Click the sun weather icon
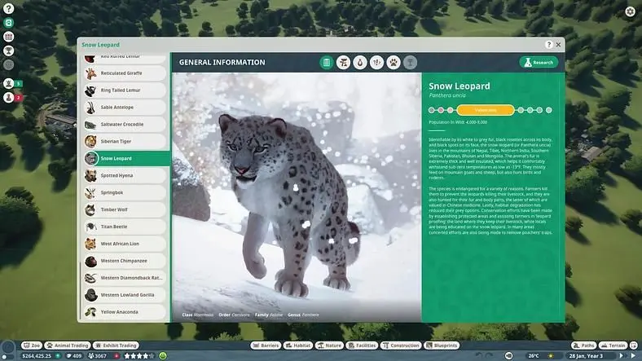Screen dimensions: 642x361 point(551,356)
